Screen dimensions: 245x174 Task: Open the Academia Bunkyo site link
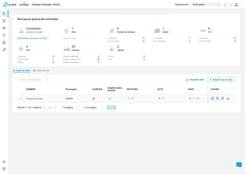(x=34, y=99)
